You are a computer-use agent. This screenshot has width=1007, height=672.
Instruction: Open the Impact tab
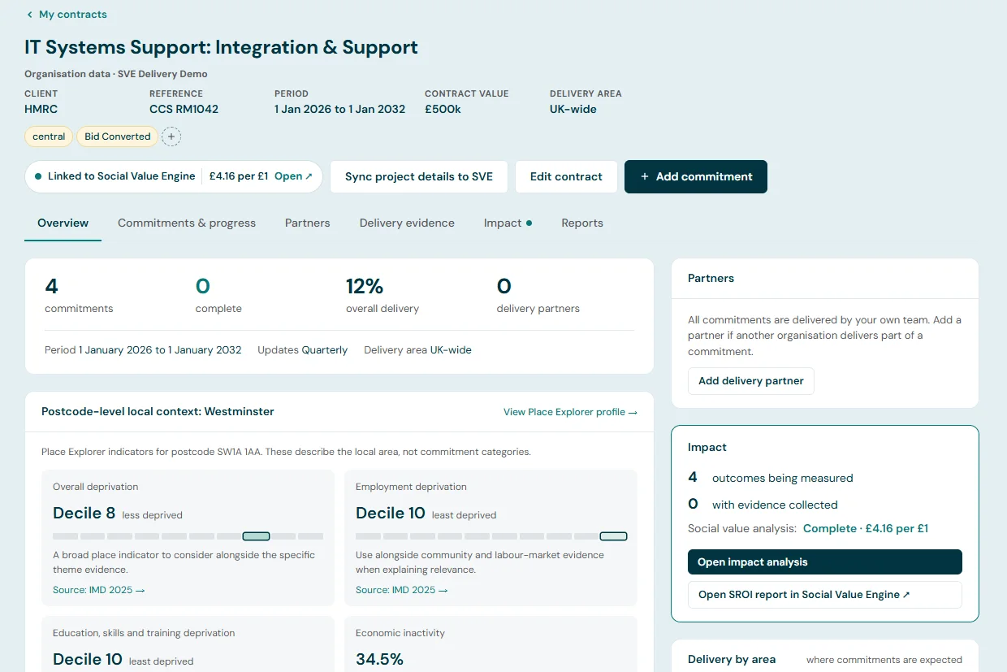click(x=508, y=223)
